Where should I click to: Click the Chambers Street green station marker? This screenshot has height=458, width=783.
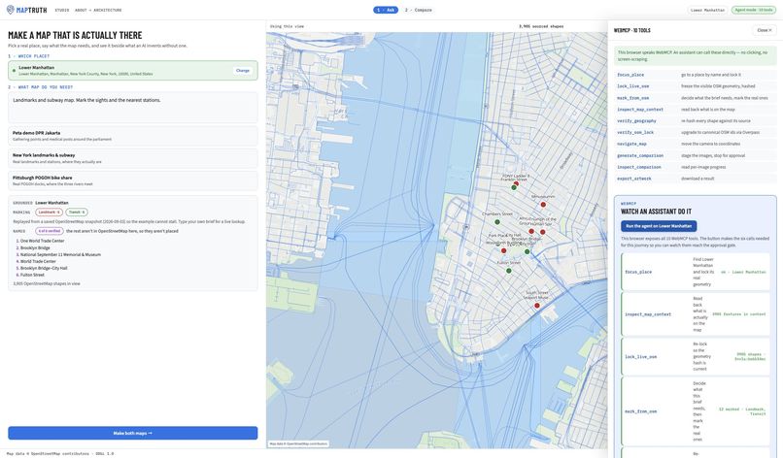click(496, 222)
